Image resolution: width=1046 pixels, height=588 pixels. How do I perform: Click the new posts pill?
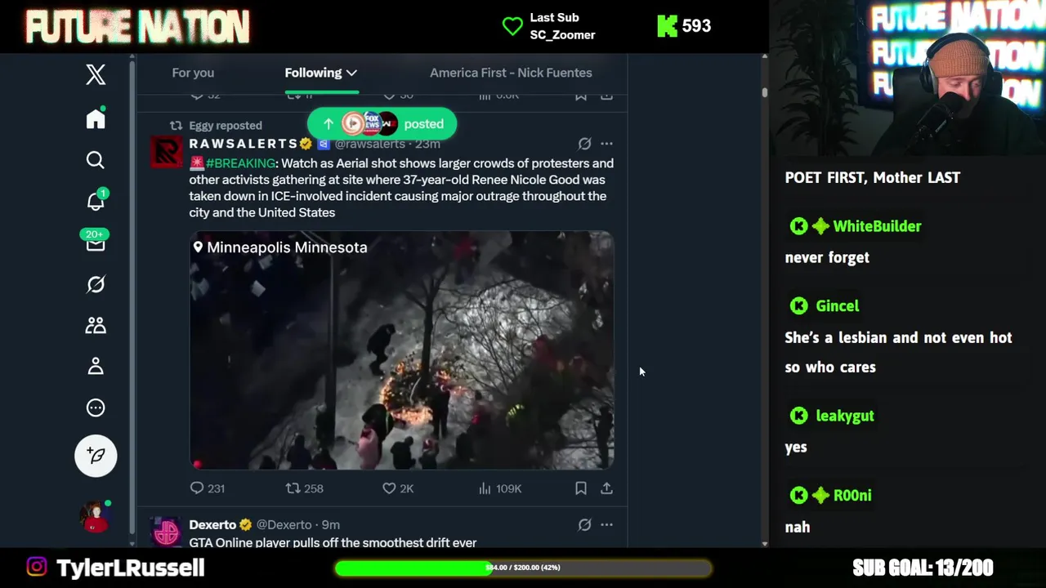[382, 124]
